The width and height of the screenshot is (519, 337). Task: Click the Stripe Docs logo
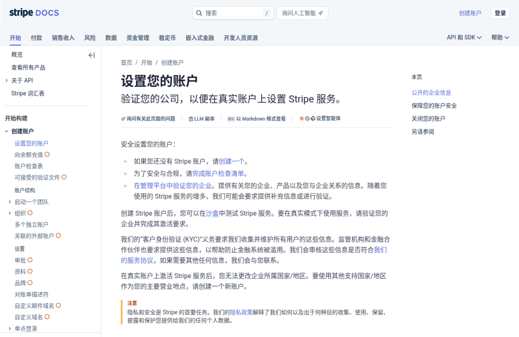click(34, 13)
